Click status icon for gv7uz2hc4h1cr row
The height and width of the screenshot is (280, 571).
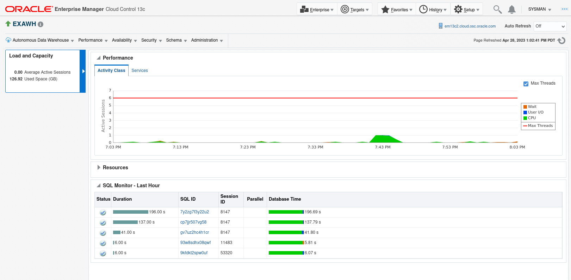coord(103,233)
